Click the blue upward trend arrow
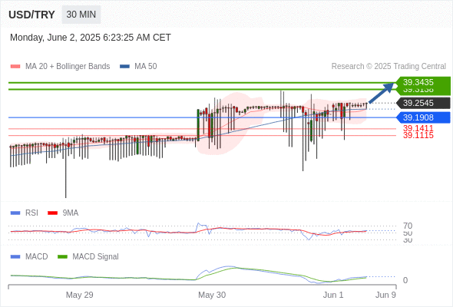Viewport: 453px width, 307px height. [382, 93]
